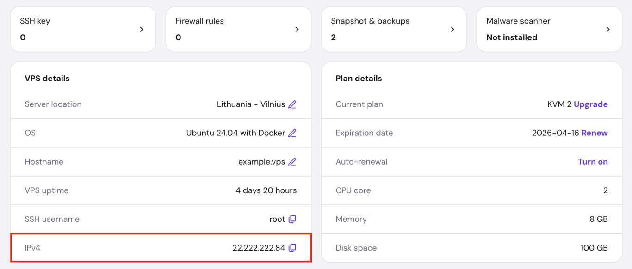Open SSH key card chevron

[142, 29]
